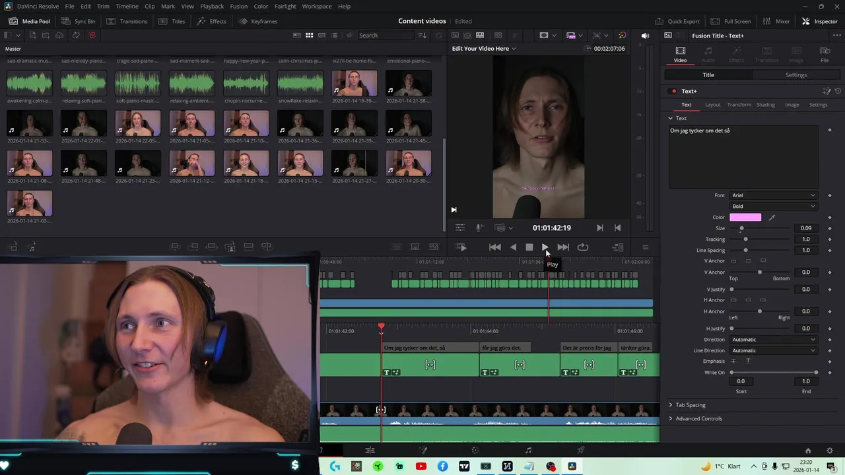Jump to the last frame
Screen dimensions: 845x475
563,247
